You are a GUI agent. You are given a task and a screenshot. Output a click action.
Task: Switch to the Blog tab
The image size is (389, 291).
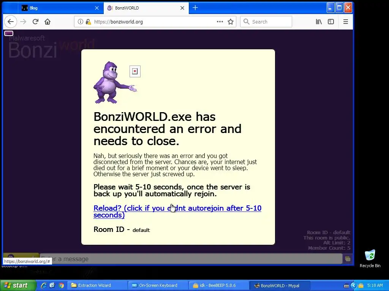[60, 8]
